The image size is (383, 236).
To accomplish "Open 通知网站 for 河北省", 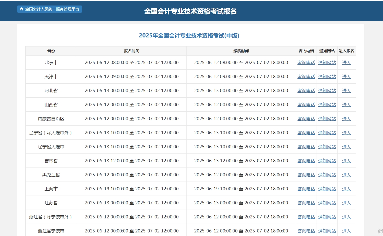I will [x=327, y=90].
